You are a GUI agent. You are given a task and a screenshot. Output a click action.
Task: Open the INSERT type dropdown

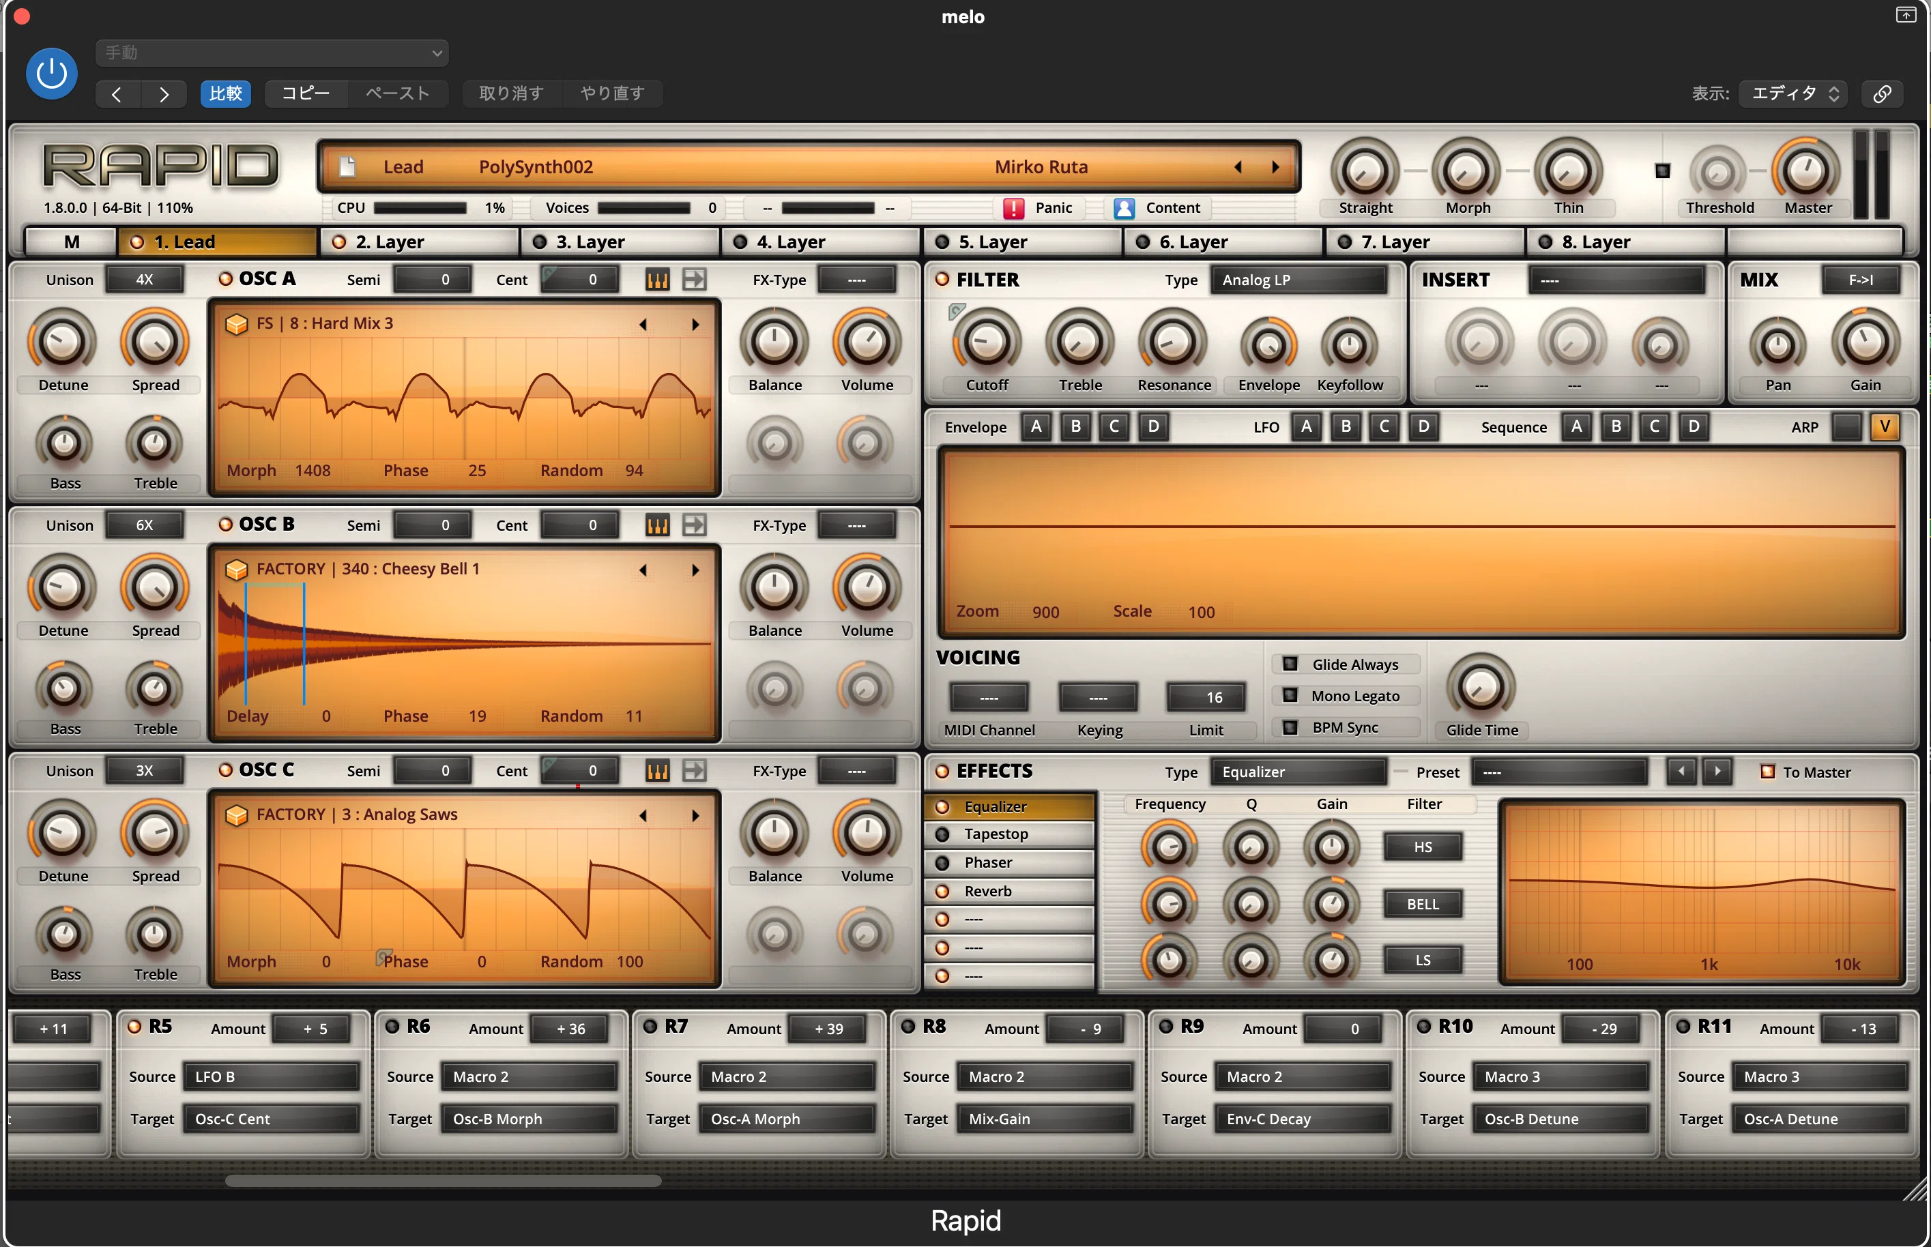tap(1616, 280)
